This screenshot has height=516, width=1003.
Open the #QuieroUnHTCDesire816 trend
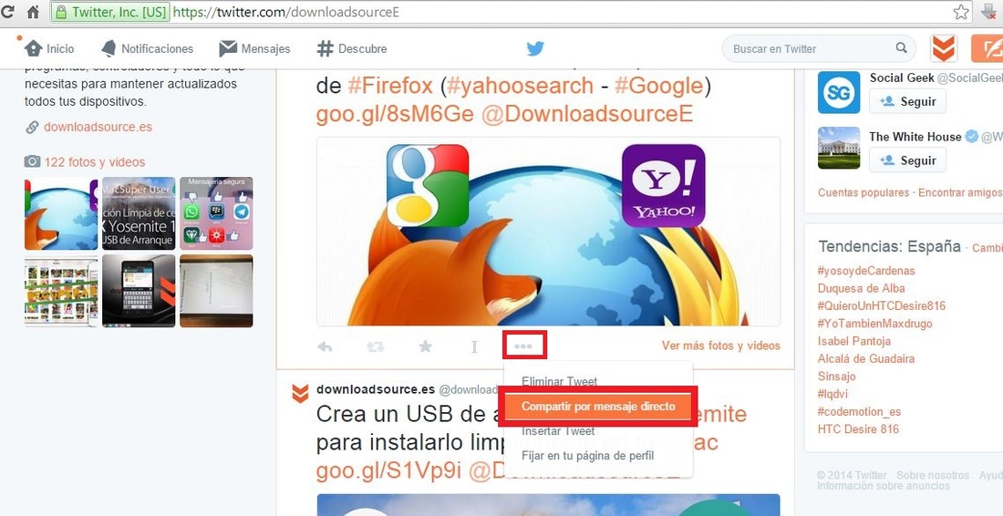882,305
